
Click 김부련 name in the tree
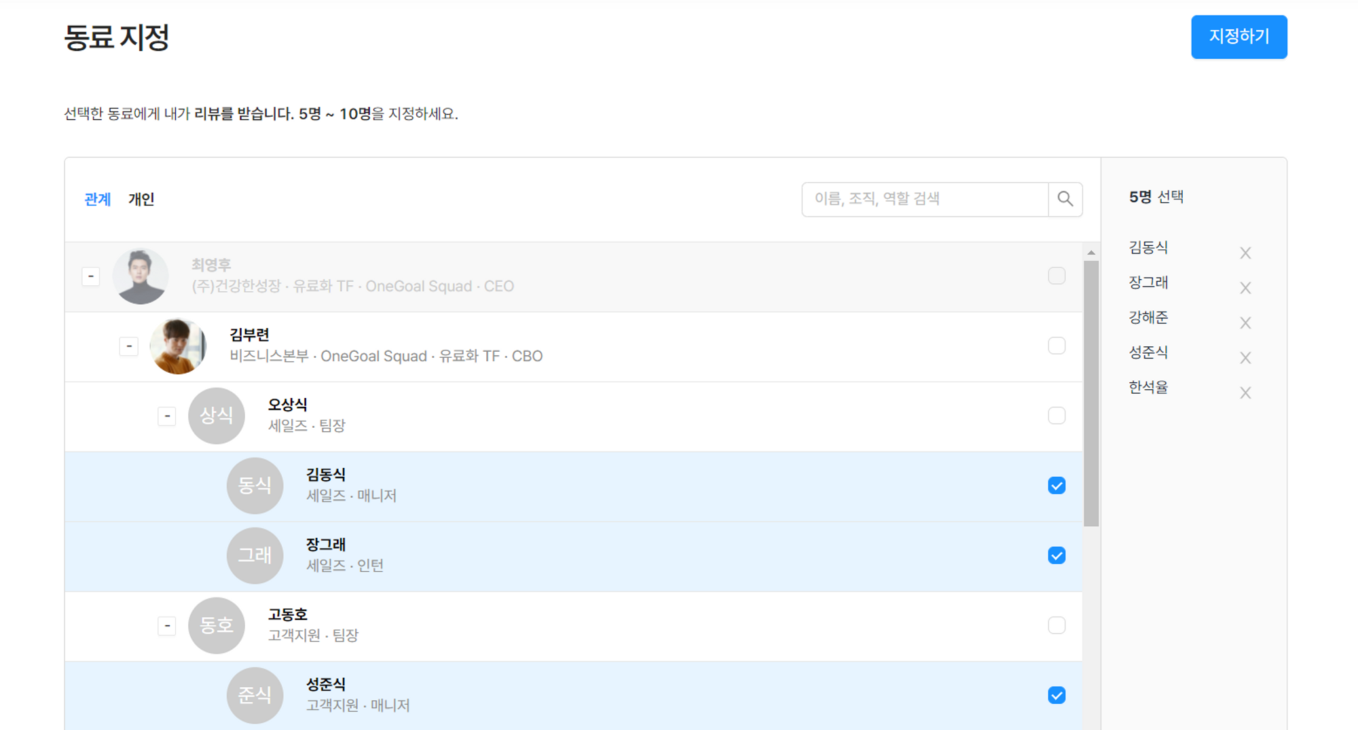250,335
